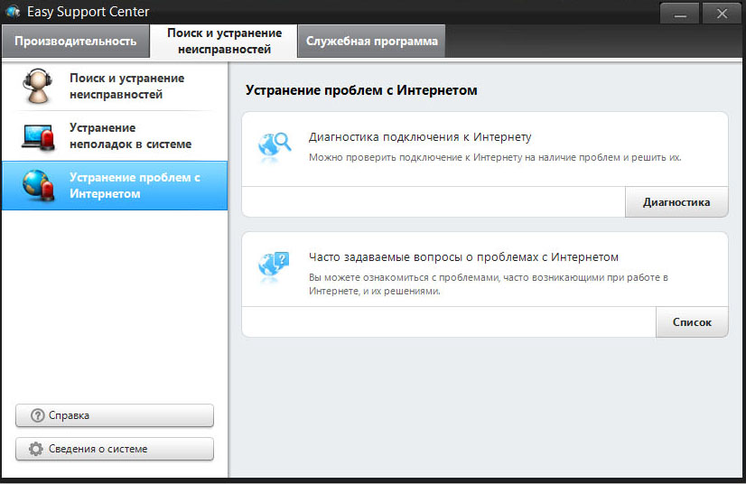Open help via Справка button

coord(115,415)
